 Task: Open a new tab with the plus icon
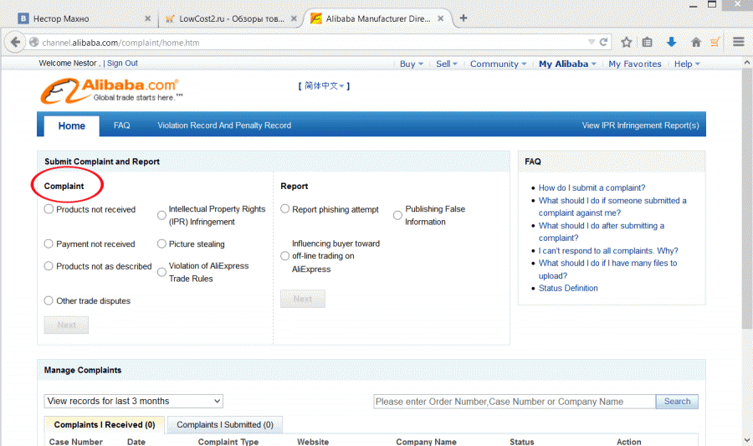point(464,18)
